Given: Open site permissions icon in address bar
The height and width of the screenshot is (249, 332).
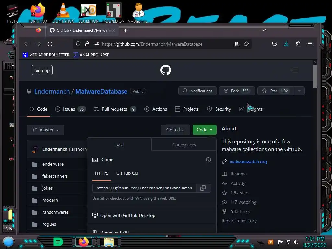Looking at the screenshot, I should click(96, 44).
